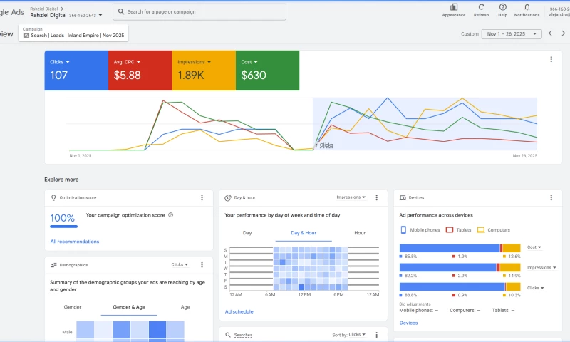
Task: Open Devices card three-dot menu
Action: [x=551, y=197]
